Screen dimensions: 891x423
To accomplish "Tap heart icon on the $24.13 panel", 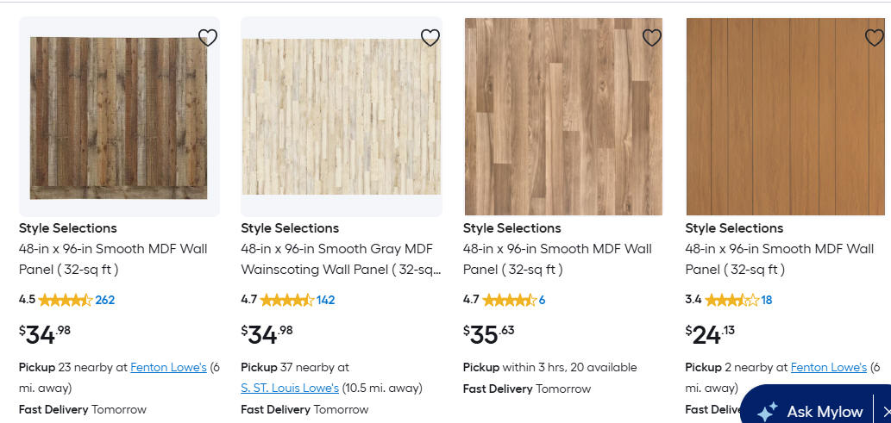I will [874, 38].
